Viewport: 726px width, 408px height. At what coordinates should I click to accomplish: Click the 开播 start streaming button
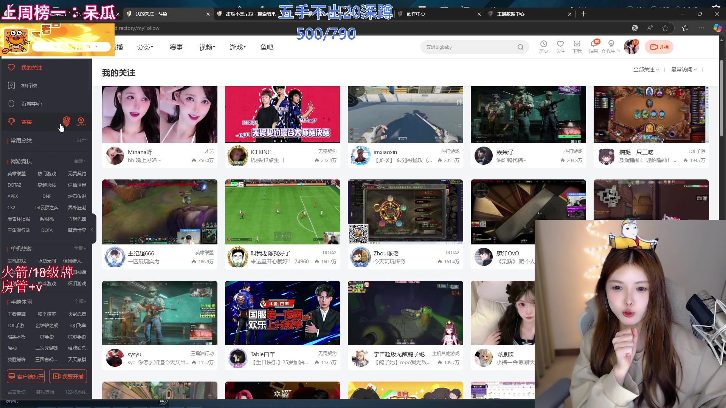click(x=659, y=47)
